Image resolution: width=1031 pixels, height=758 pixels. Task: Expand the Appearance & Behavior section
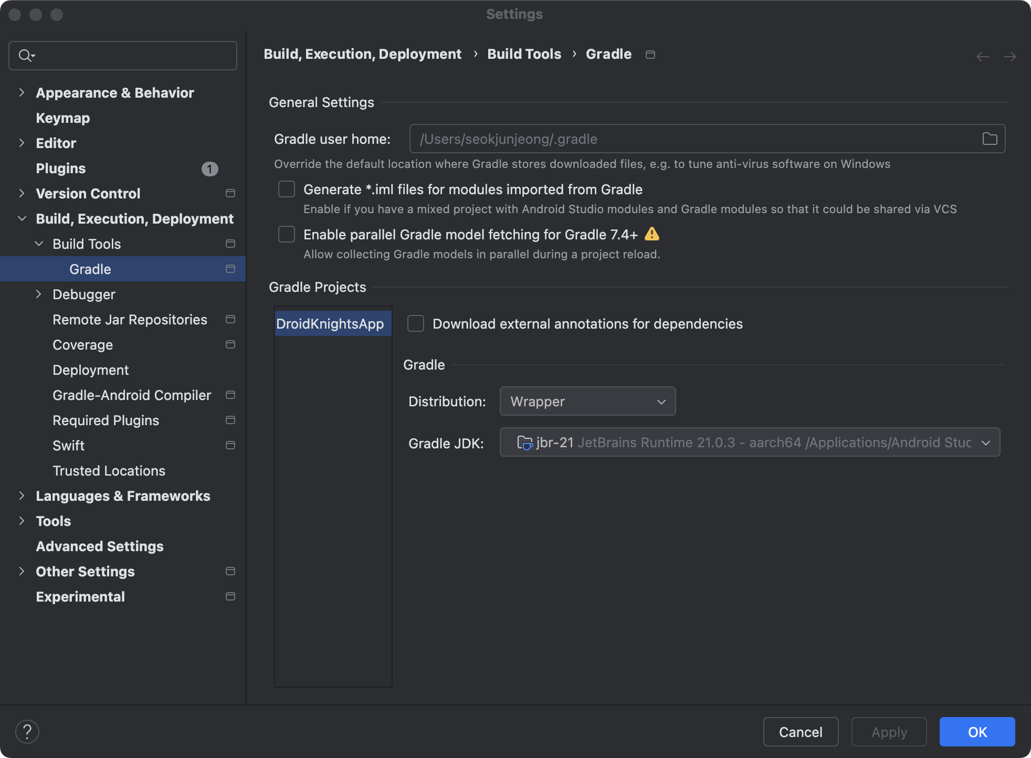click(x=22, y=93)
